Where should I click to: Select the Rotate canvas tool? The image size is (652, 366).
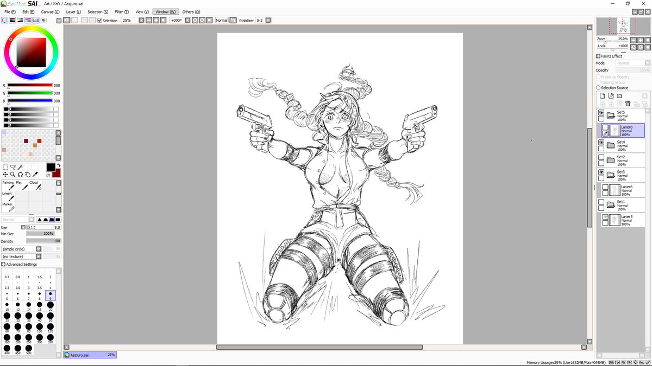pos(20,175)
